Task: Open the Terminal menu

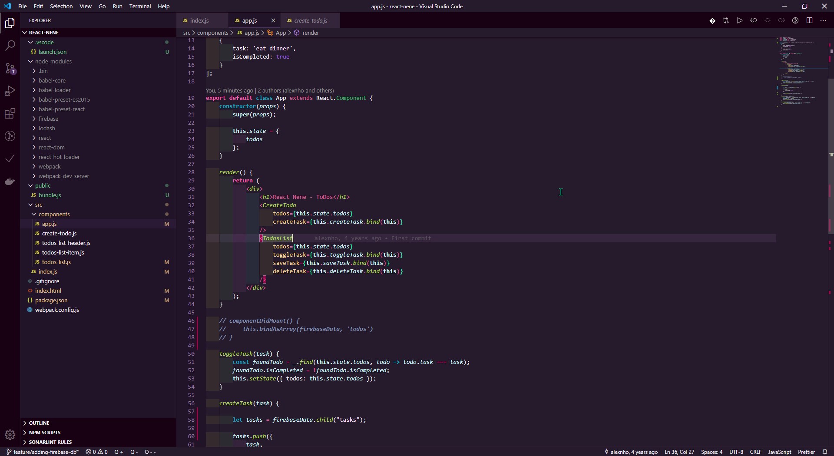Action: [140, 6]
